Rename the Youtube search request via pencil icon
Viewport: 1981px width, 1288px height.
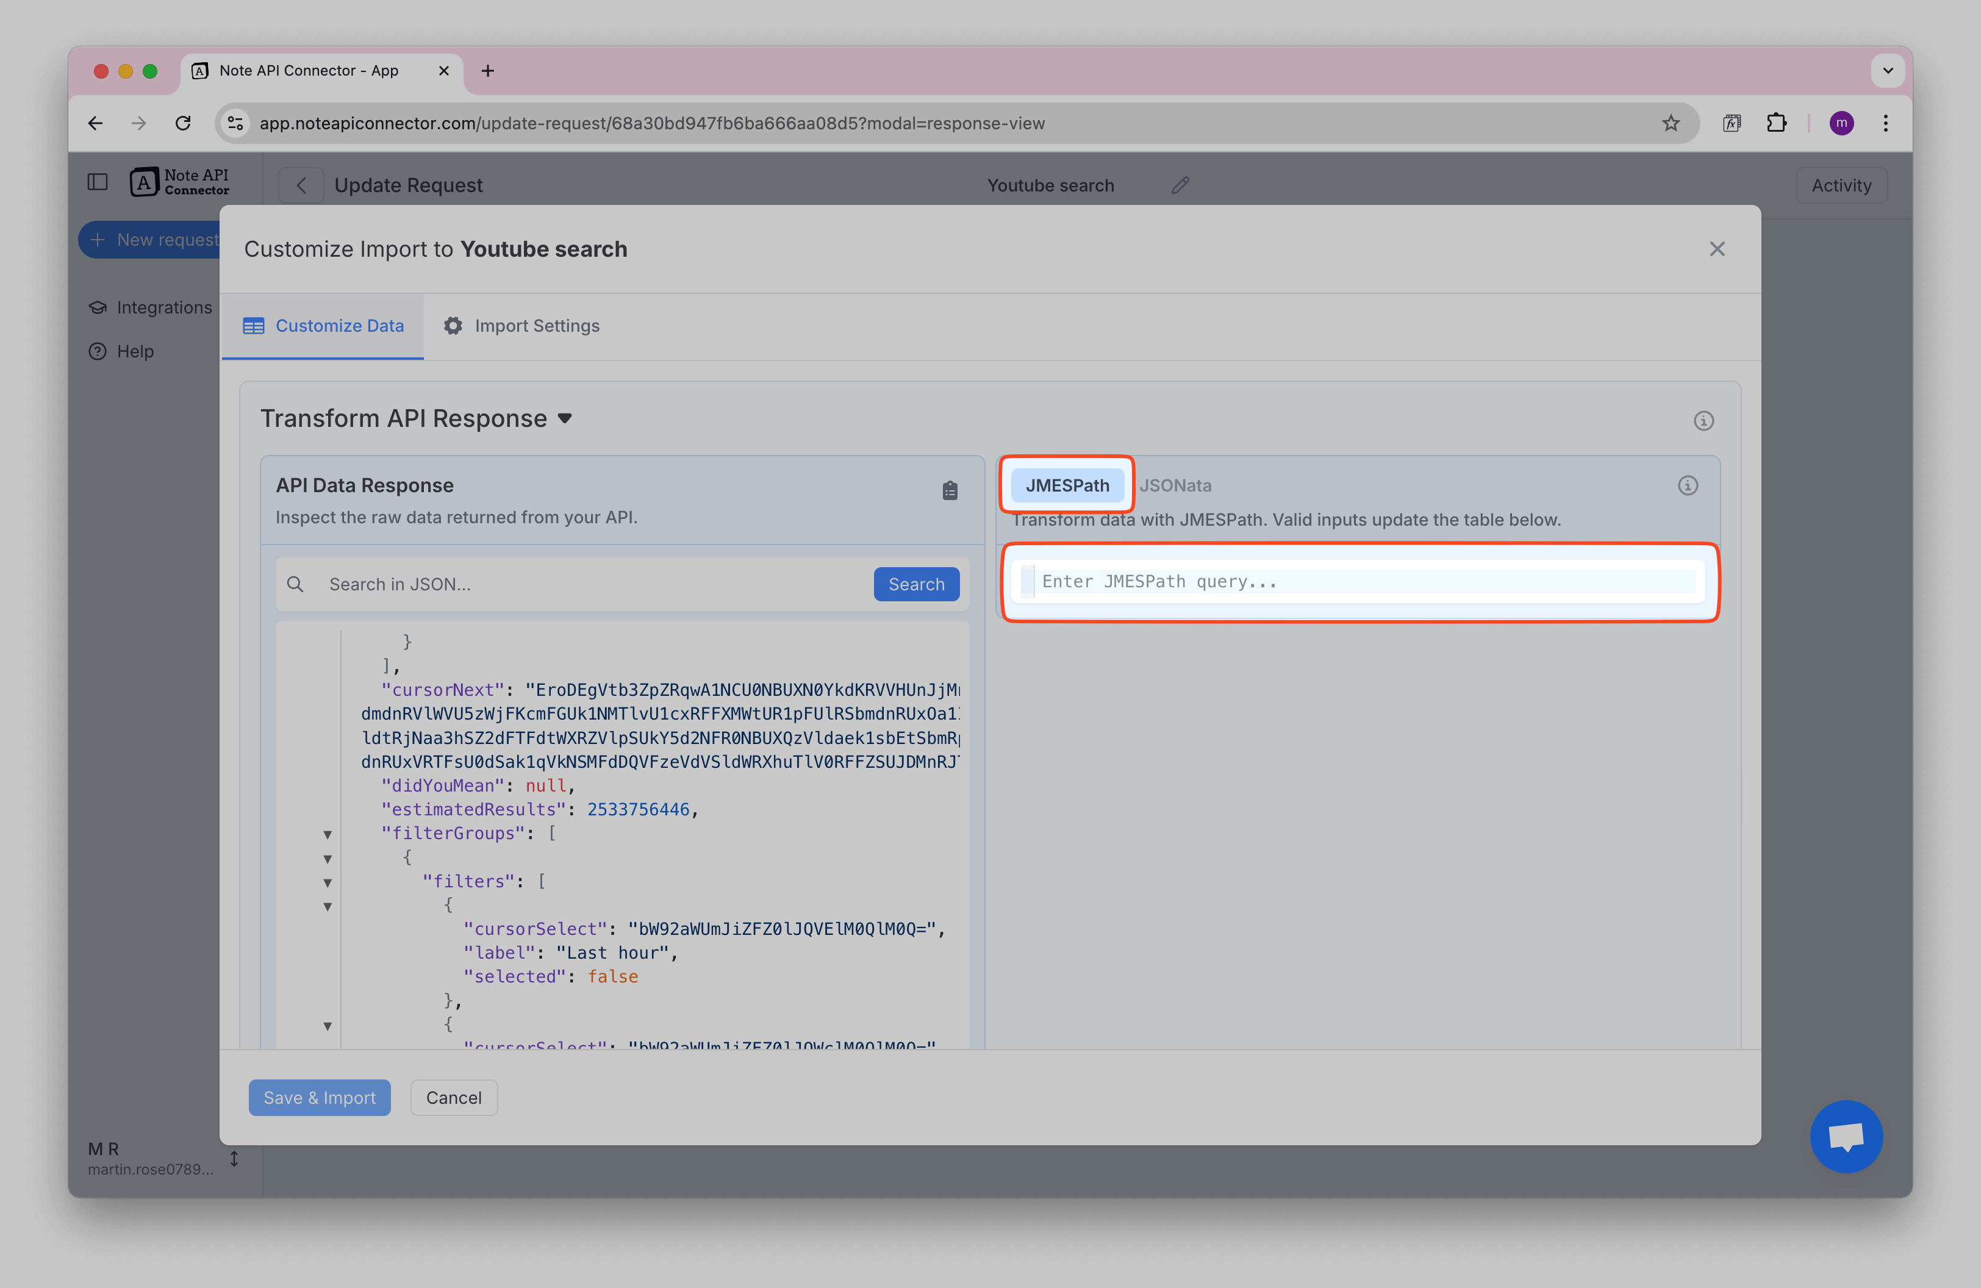[1180, 185]
